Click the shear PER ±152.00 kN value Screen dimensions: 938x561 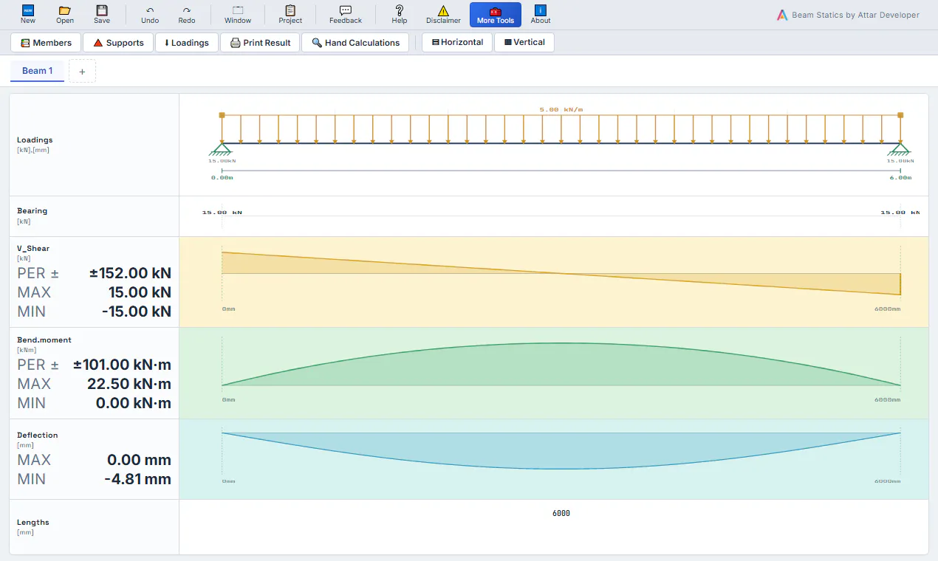click(x=130, y=273)
